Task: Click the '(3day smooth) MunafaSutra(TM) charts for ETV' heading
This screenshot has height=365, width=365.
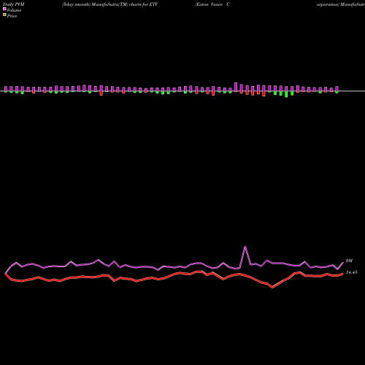Action: tap(110, 4)
